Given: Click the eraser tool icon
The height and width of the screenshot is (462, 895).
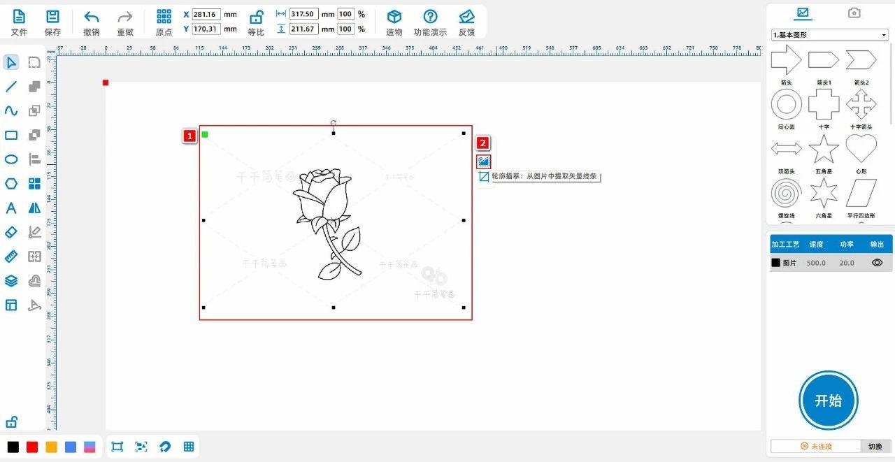Looking at the screenshot, I should (x=11, y=232).
